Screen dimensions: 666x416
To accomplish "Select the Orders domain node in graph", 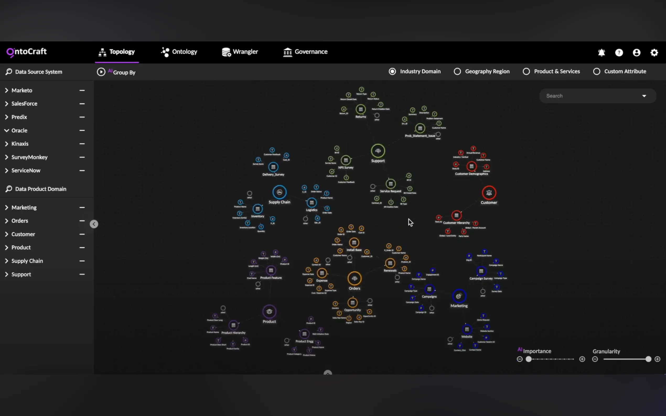I will click(x=354, y=279).
